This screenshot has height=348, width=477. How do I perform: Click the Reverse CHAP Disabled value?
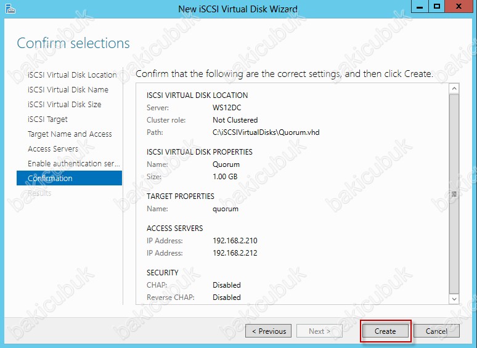pyautogui.click(x=227, y=297)
